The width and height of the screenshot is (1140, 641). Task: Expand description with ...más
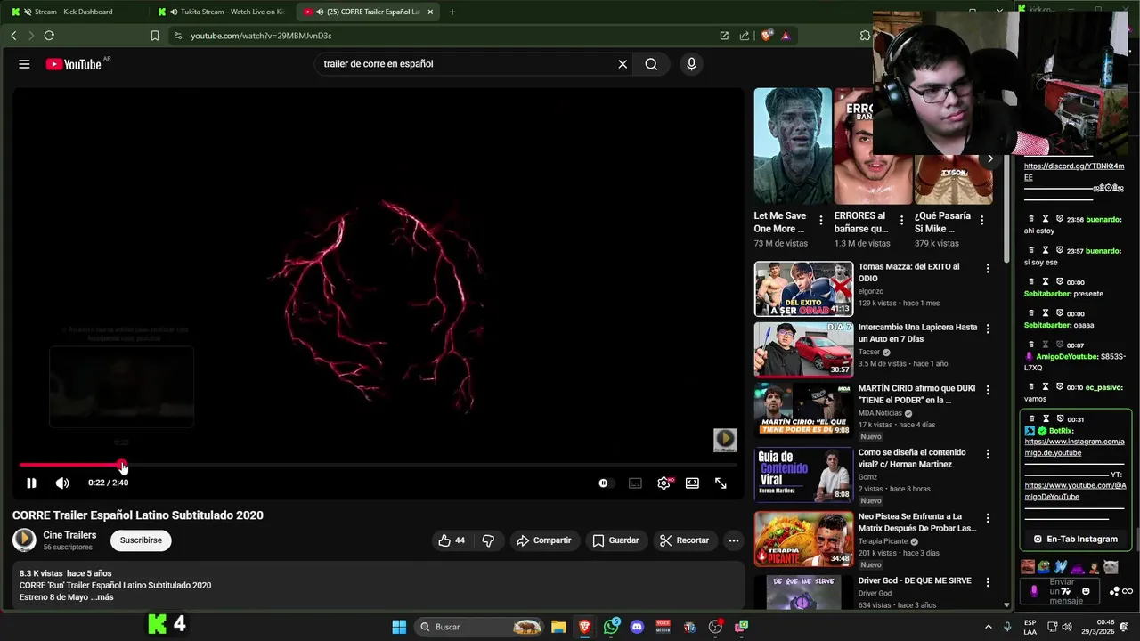(x=102, y=597)
